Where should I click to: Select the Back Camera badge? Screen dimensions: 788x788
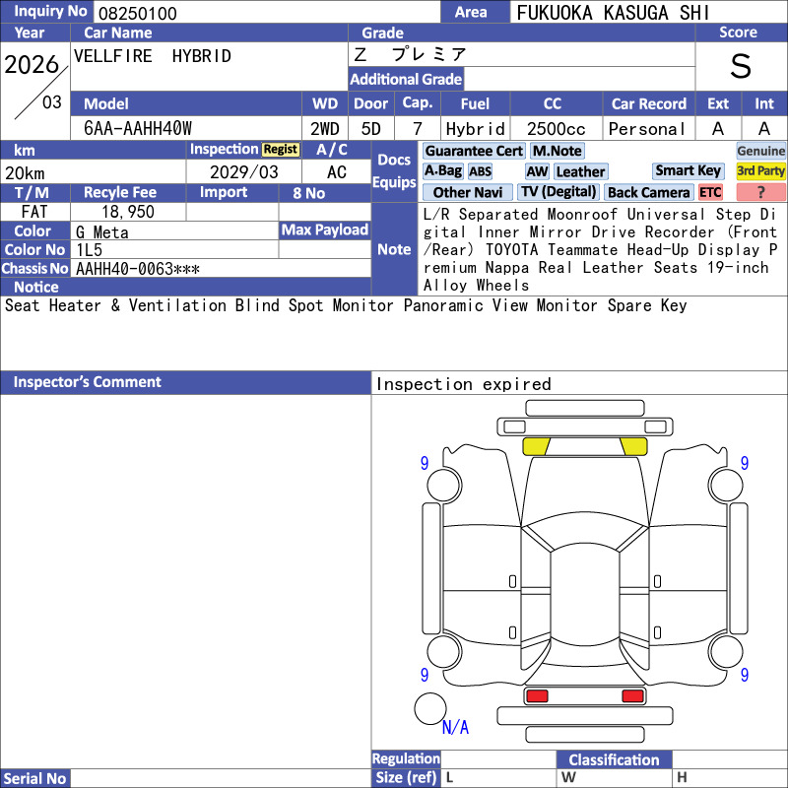coord(648,192)
